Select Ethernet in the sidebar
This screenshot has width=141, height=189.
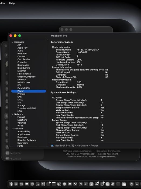pos(22,71)
